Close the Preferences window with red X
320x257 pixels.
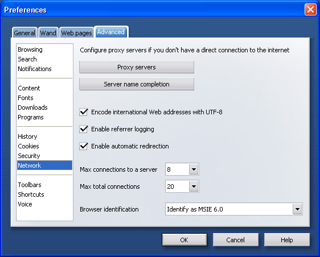(x=310, y=9)
